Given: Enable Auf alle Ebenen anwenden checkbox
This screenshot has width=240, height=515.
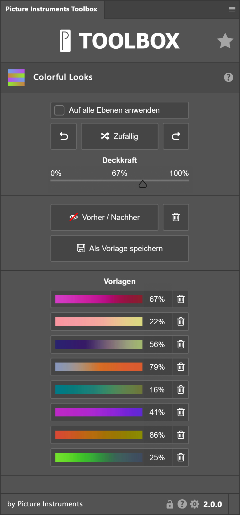Looking at the screenshot, I should tap(59, 110).
